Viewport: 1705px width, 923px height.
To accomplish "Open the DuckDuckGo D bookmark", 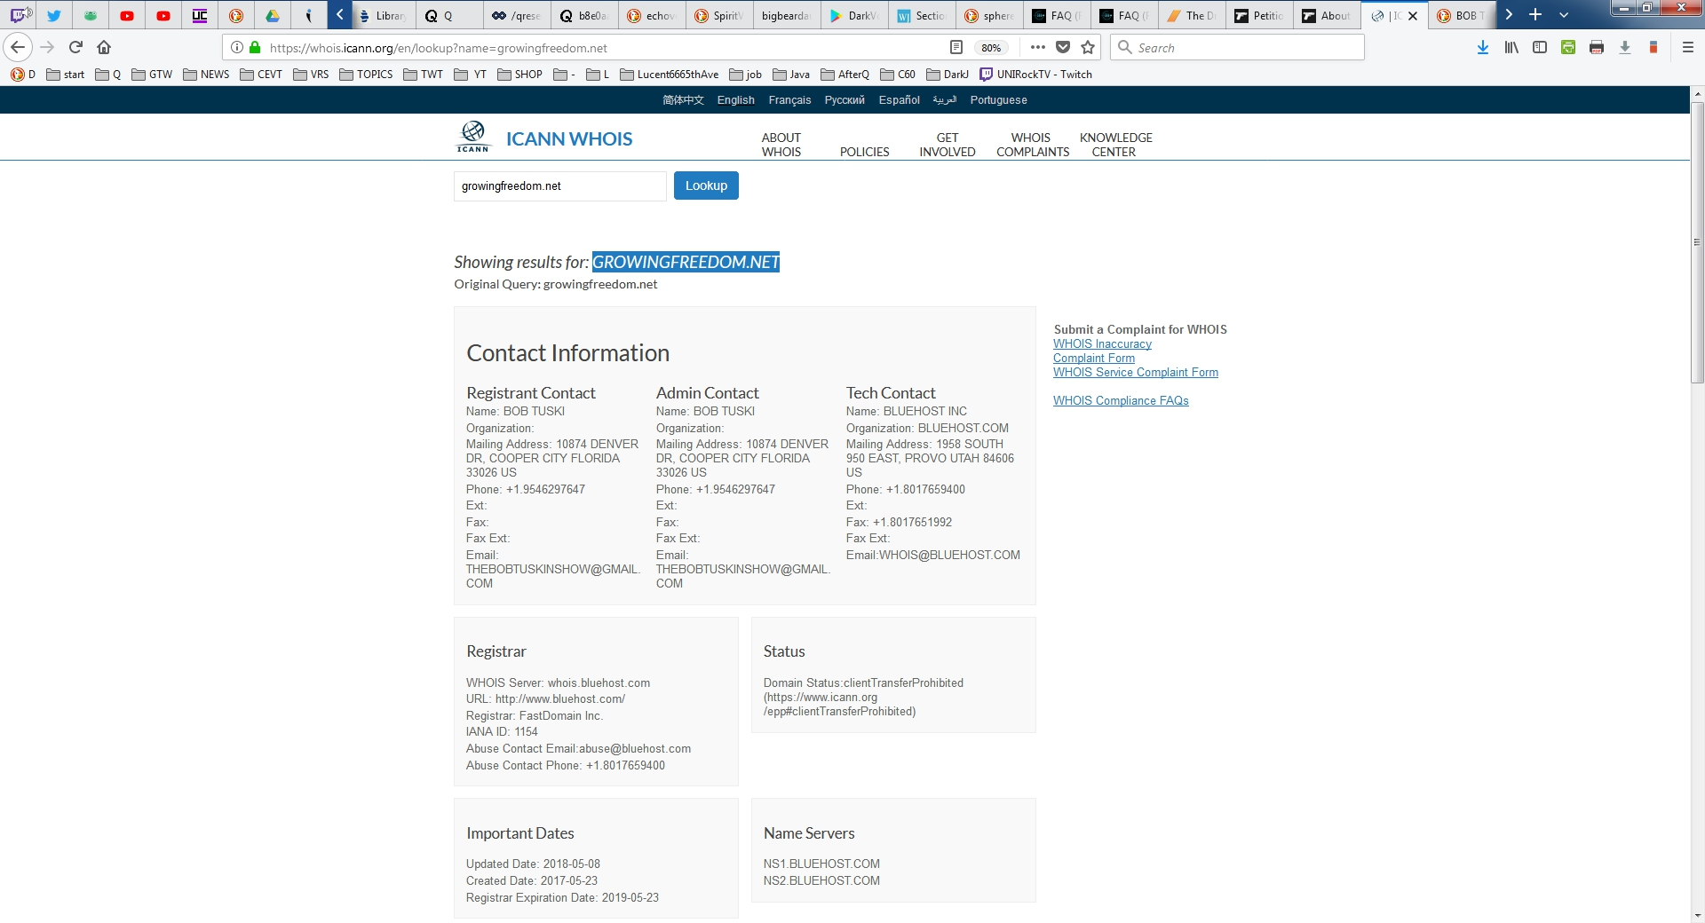I will click(x=23, y=75).
